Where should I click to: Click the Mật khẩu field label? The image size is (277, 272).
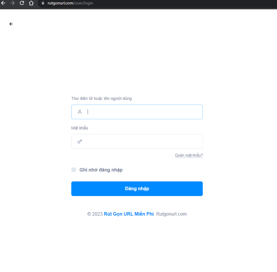pyautogui.click(x=79, y=128)
